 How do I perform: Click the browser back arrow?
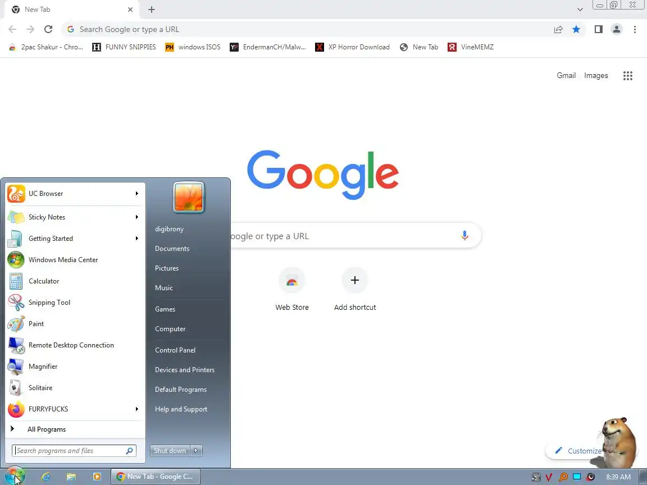(12, 29)
